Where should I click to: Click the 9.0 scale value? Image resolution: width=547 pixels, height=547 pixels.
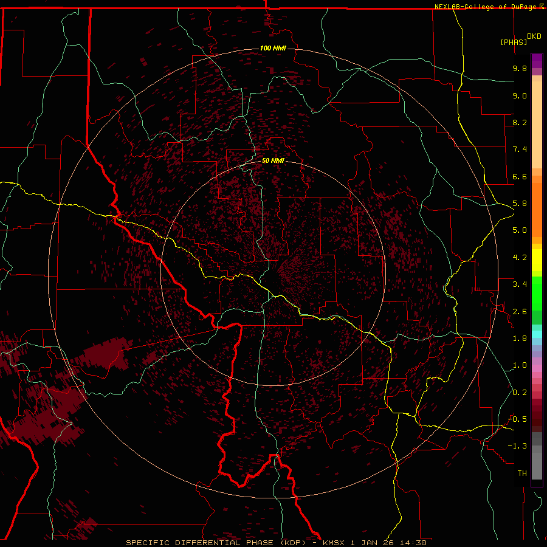[x=520, y=95]
